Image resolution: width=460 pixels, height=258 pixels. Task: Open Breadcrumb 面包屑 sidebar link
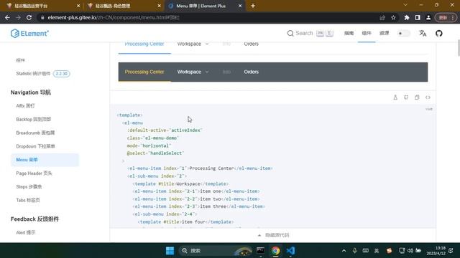click(35, 133)
